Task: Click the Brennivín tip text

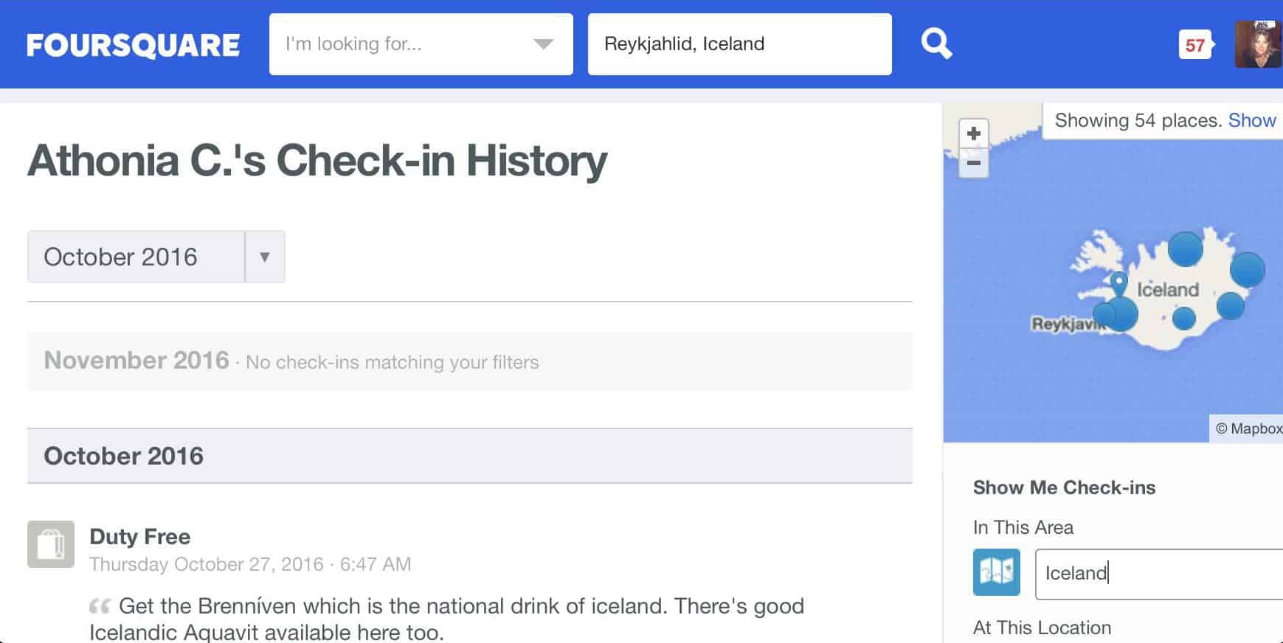Action: 446,619
